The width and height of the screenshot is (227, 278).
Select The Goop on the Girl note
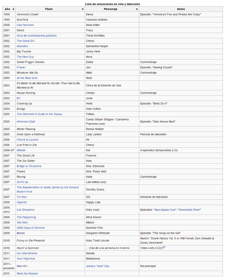click(x=160, y=233)
